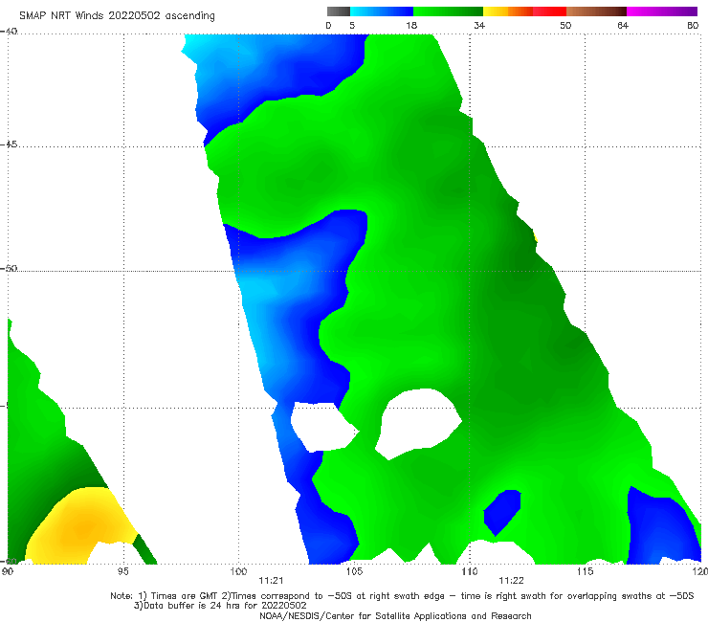Click the magenta-purple segment of the color bar
The width and height of the screenshot is (708, 622).
pyautogui.click(x=662, y=11)
